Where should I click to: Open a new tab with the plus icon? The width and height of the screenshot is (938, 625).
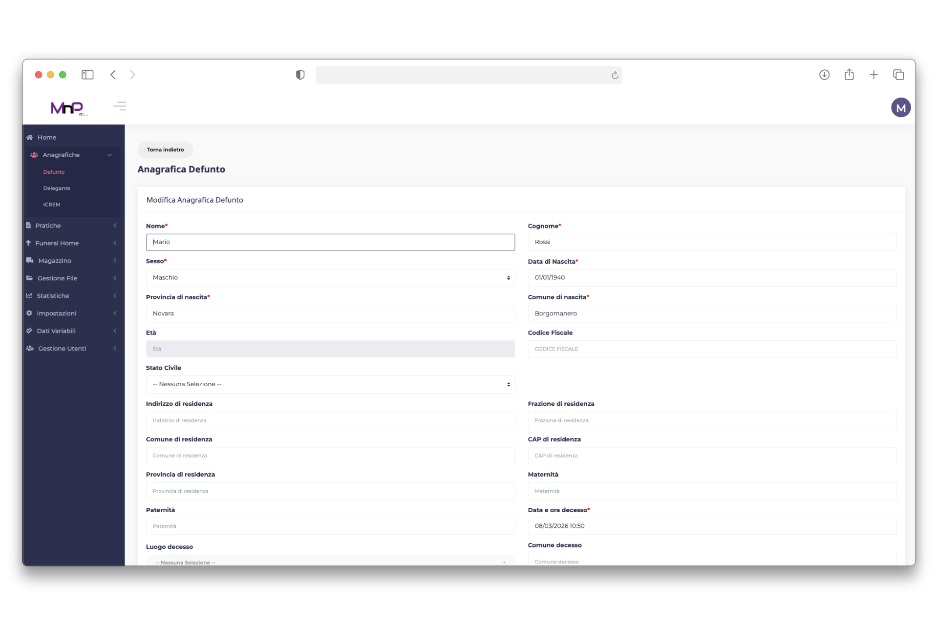click(874, 75)
